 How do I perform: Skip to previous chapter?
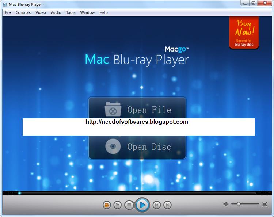157,205
